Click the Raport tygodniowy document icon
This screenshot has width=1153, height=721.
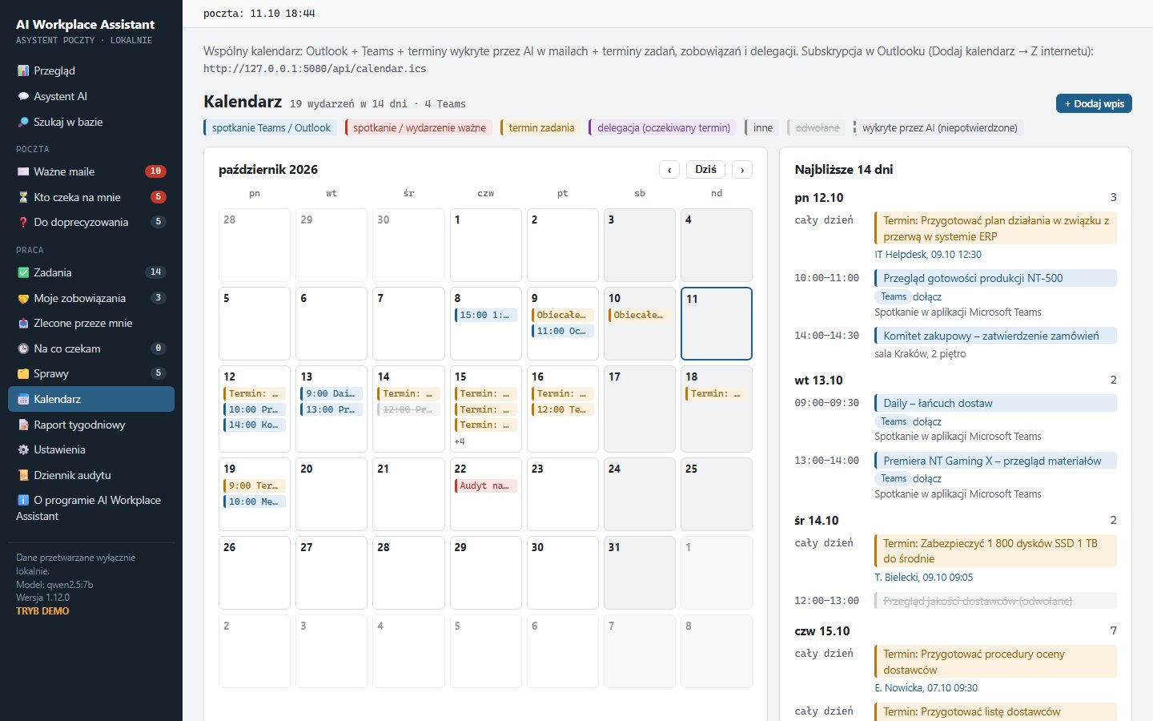(x=23, y=425)
